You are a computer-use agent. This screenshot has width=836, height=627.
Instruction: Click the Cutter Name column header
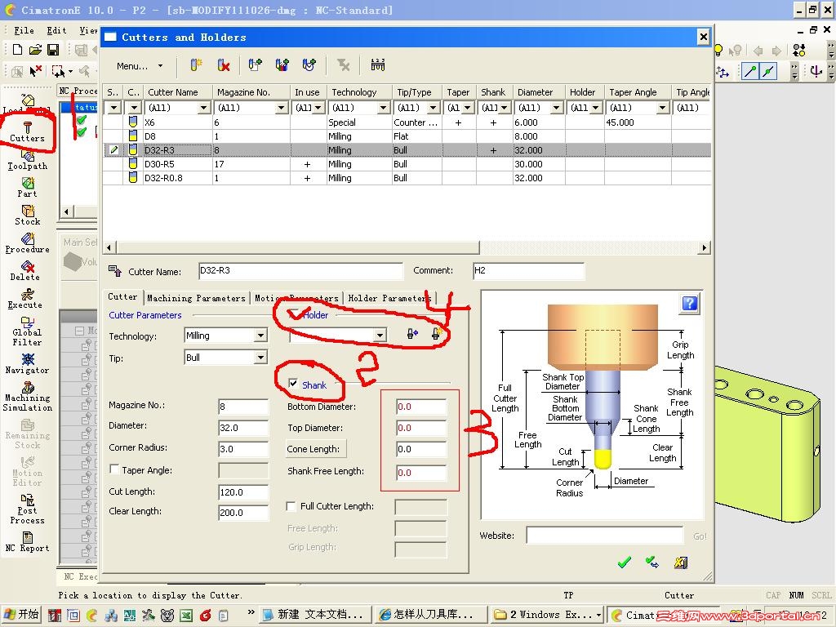click(177, 92)
